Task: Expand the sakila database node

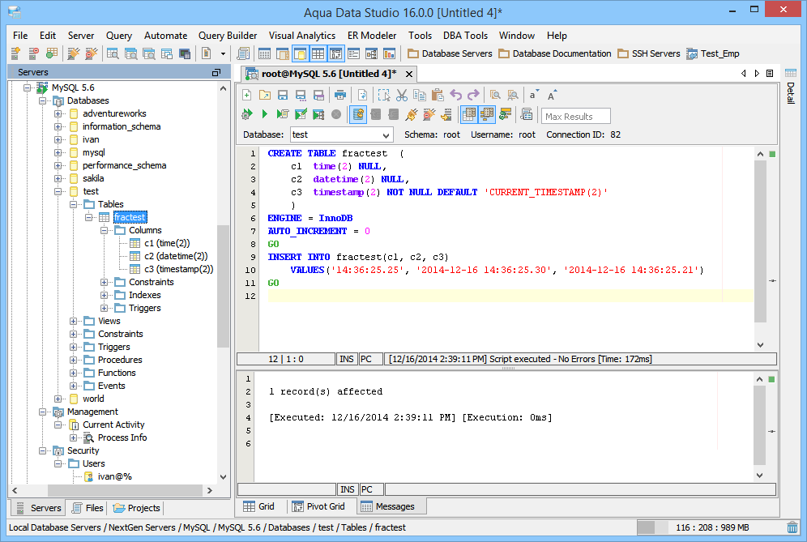Action: [58, 178]
